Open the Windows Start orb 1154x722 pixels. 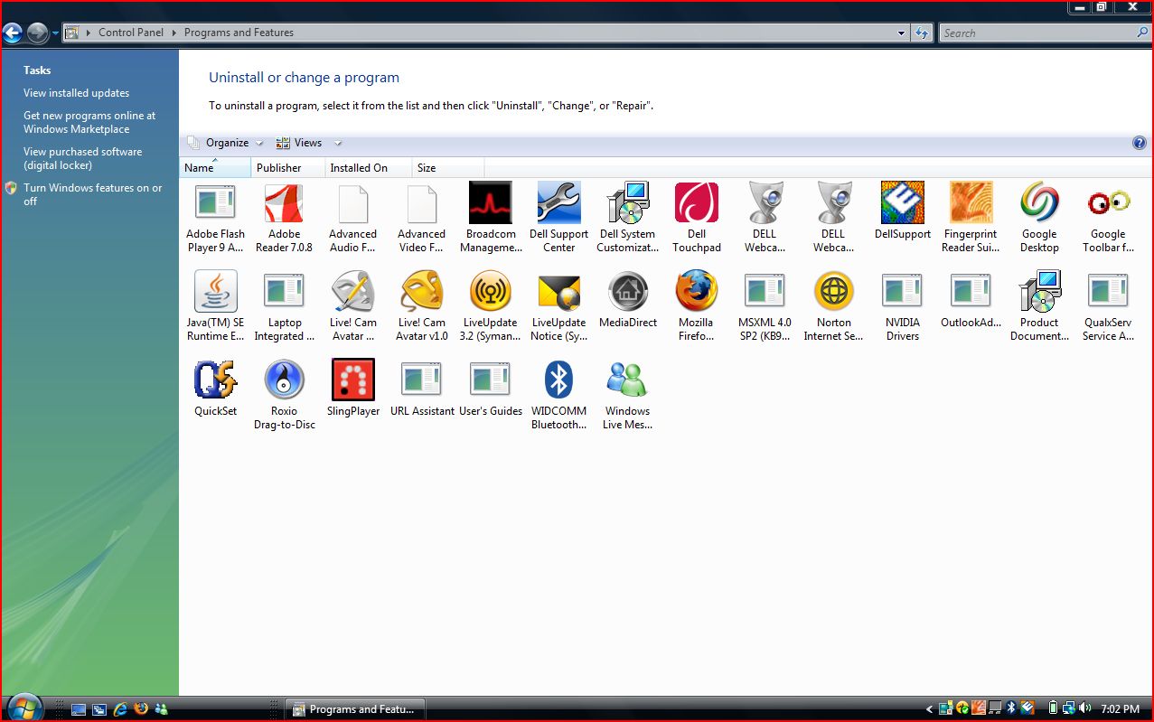[24, 708]
